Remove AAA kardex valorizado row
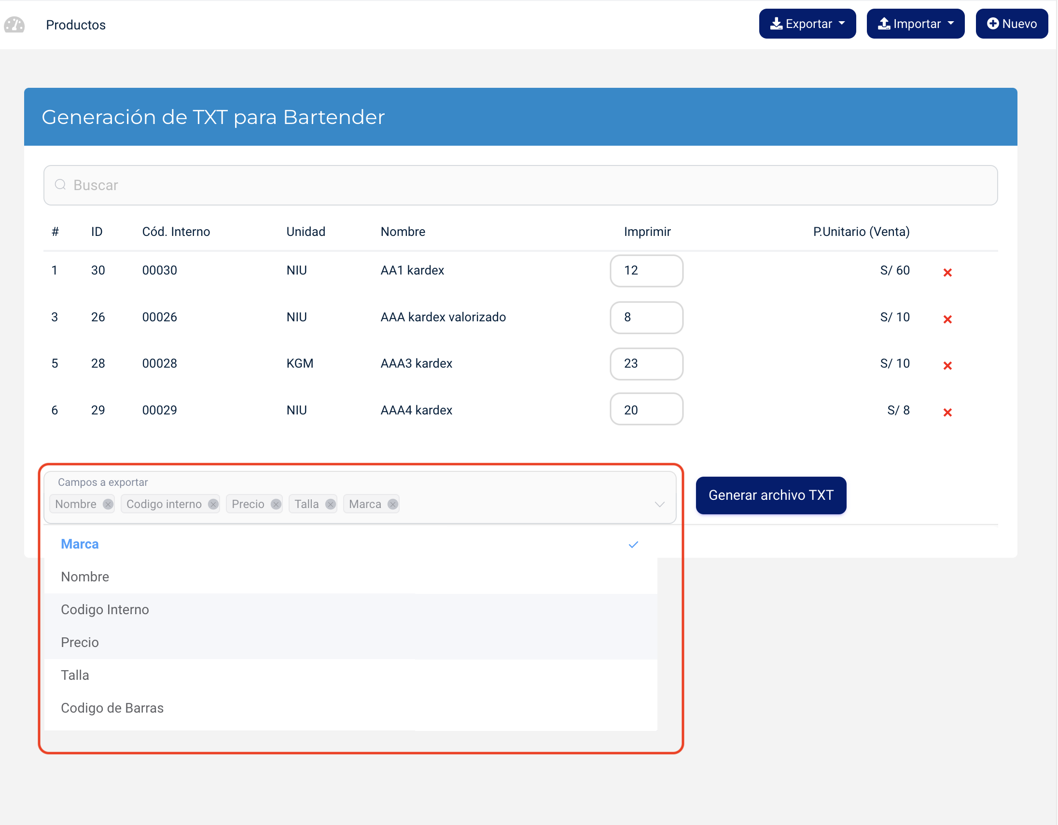The width and height of the screenshot is (1058, 825). point(947,319)
